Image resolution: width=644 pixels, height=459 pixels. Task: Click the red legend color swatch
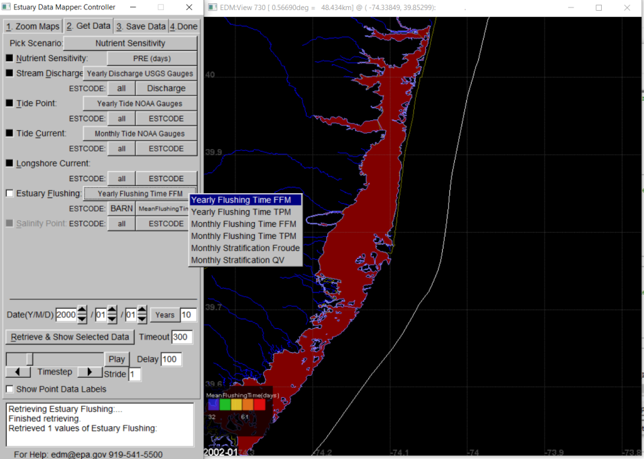coord(260,405)
